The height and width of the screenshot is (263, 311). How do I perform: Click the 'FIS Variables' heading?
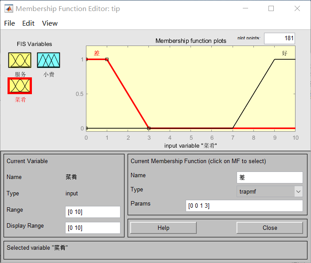pos(34,44)
